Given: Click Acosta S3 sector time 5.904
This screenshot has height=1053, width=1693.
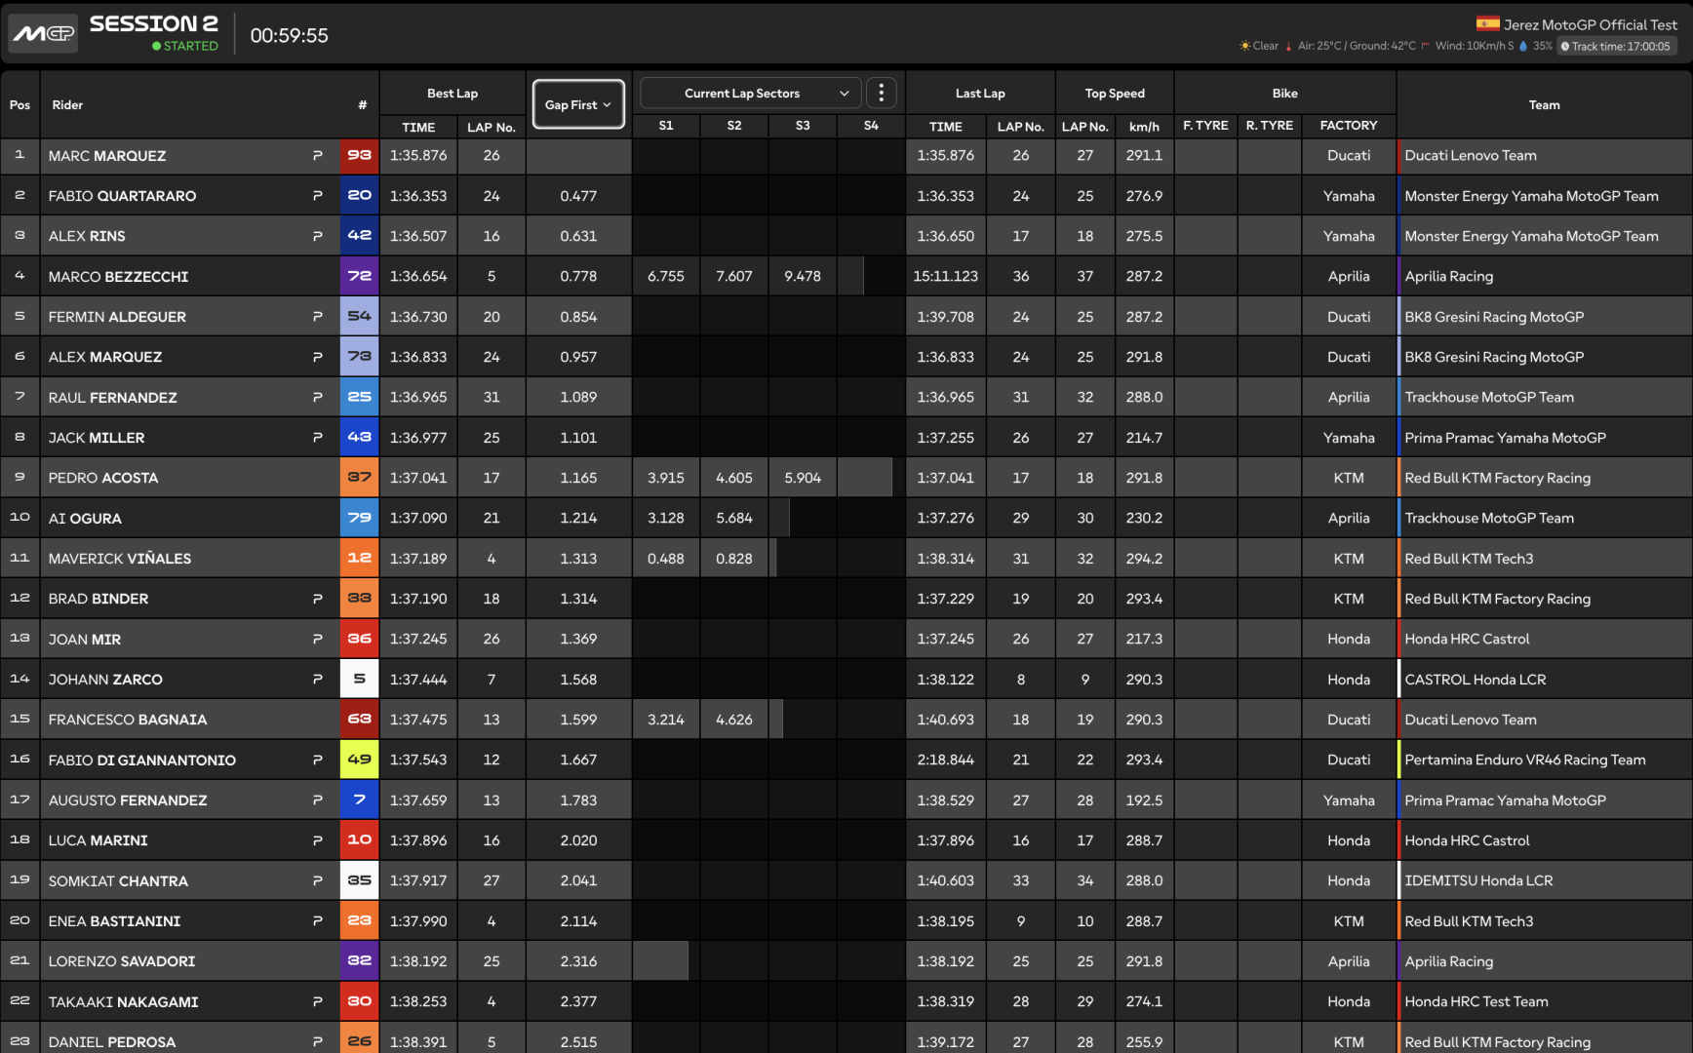Looking at the screenshot, I should (x=803, y=478).
